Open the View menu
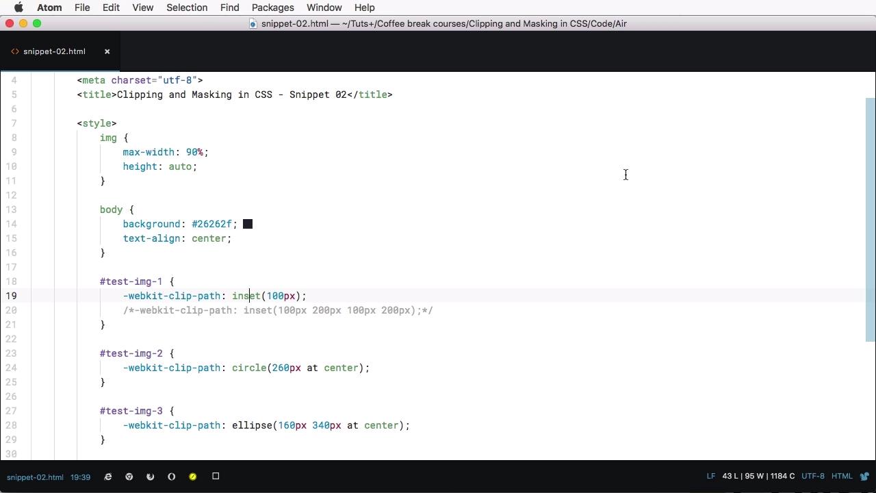 [142, 8]
